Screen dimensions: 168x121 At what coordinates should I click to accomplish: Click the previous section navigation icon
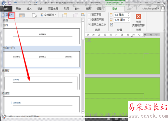tap(83, 14)
